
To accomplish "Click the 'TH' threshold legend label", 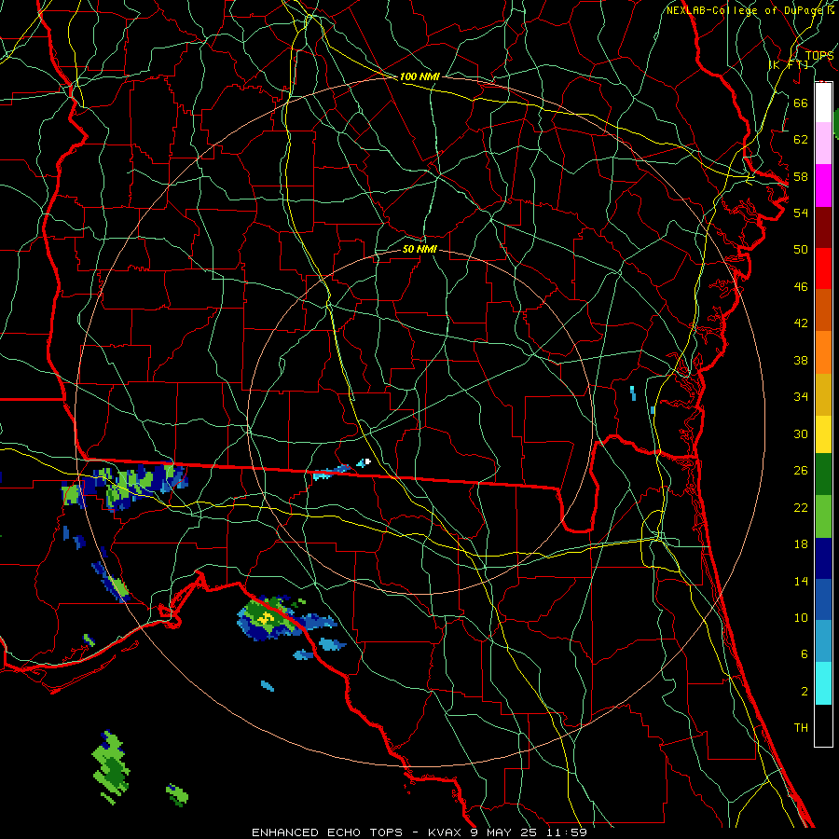I will tap(801, 727).
